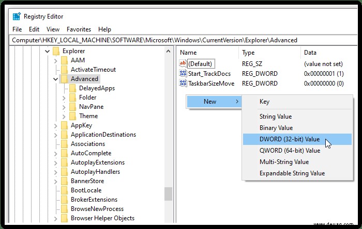
Task: Expand the AAM key
Action: pyautogui.click(x=56, y=61)
